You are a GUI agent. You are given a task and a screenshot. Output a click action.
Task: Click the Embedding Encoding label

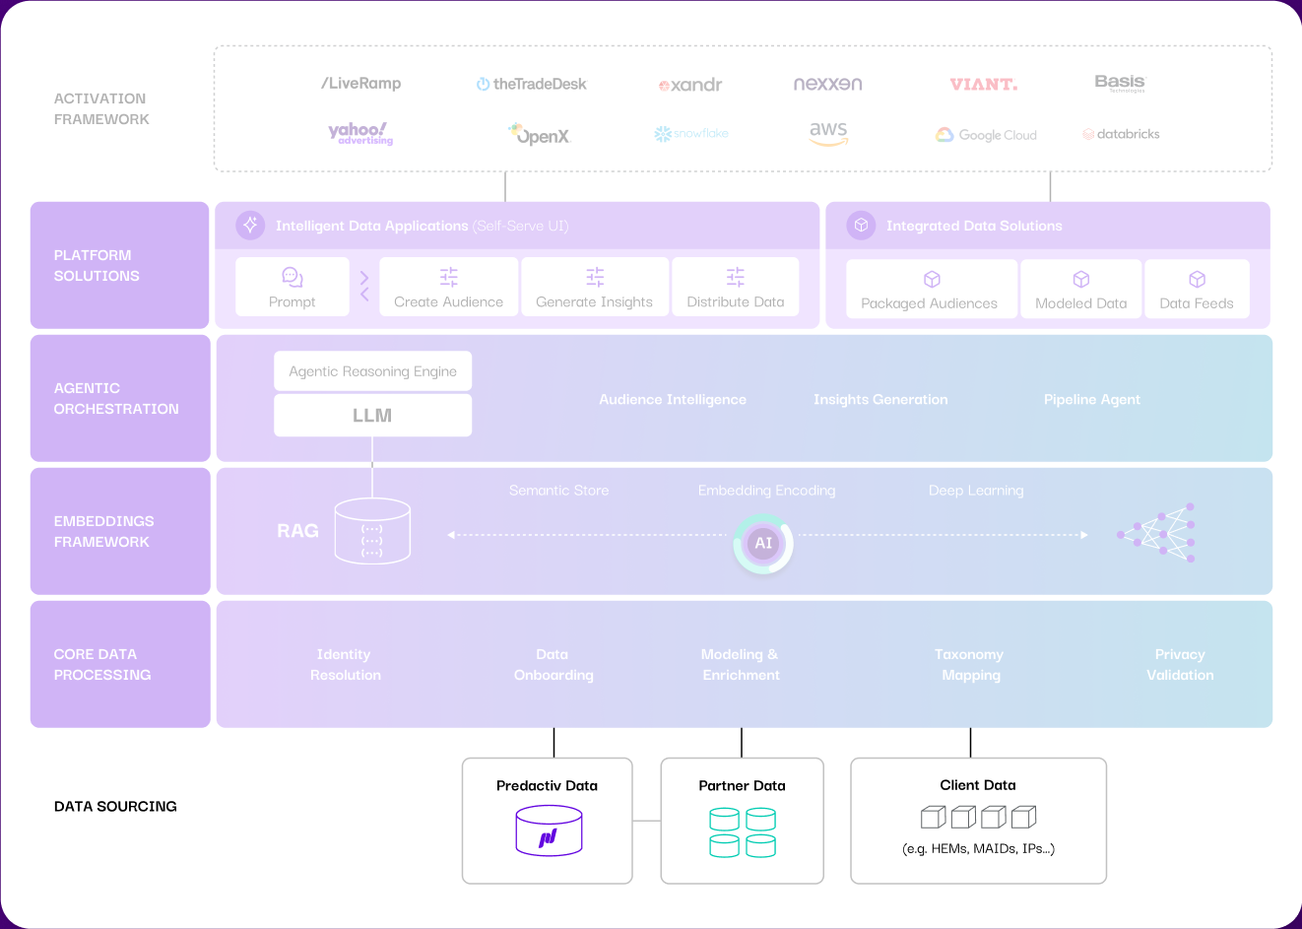[766, 490]
